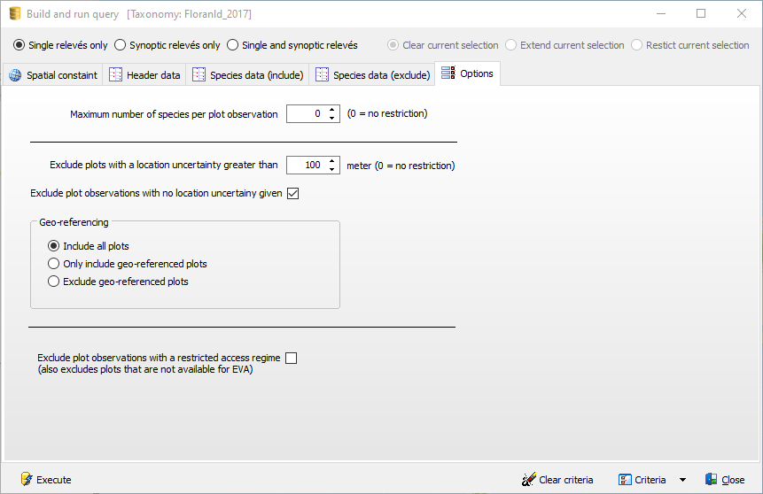Click the Species data (exclude) tab icon
This screenshot has height=494, width=763.
[323, 75]
